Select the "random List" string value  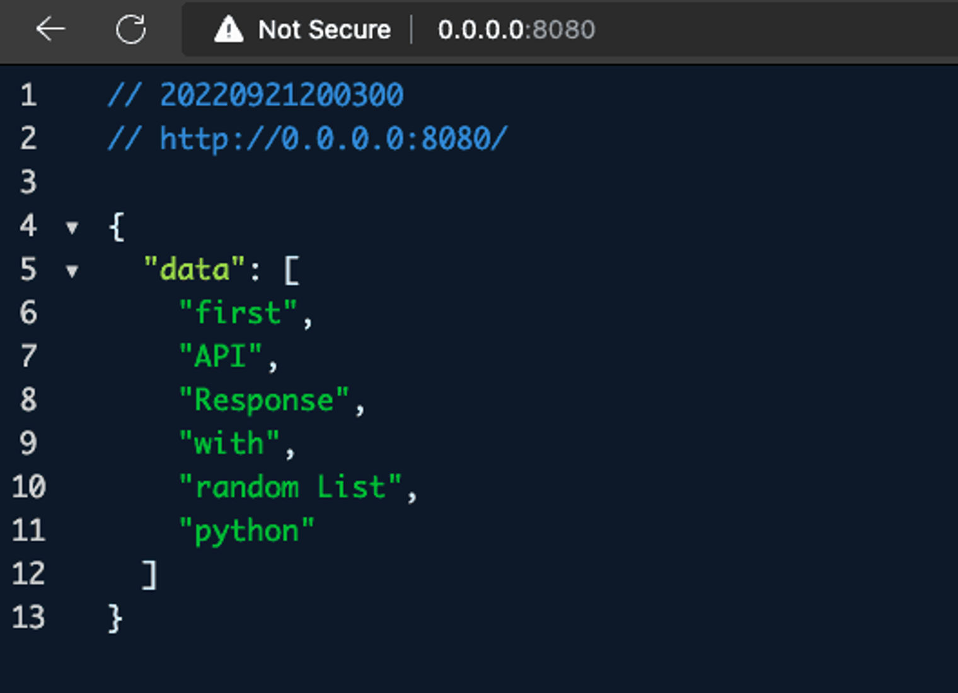tap(290, 487)
